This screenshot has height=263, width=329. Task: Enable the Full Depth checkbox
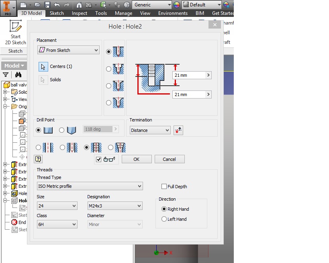164,186
